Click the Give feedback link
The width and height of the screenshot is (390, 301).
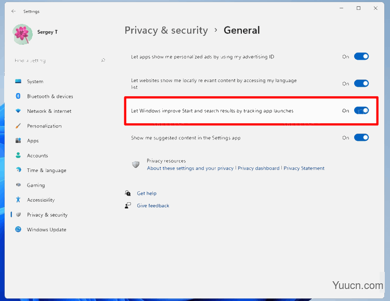point(153,205)
